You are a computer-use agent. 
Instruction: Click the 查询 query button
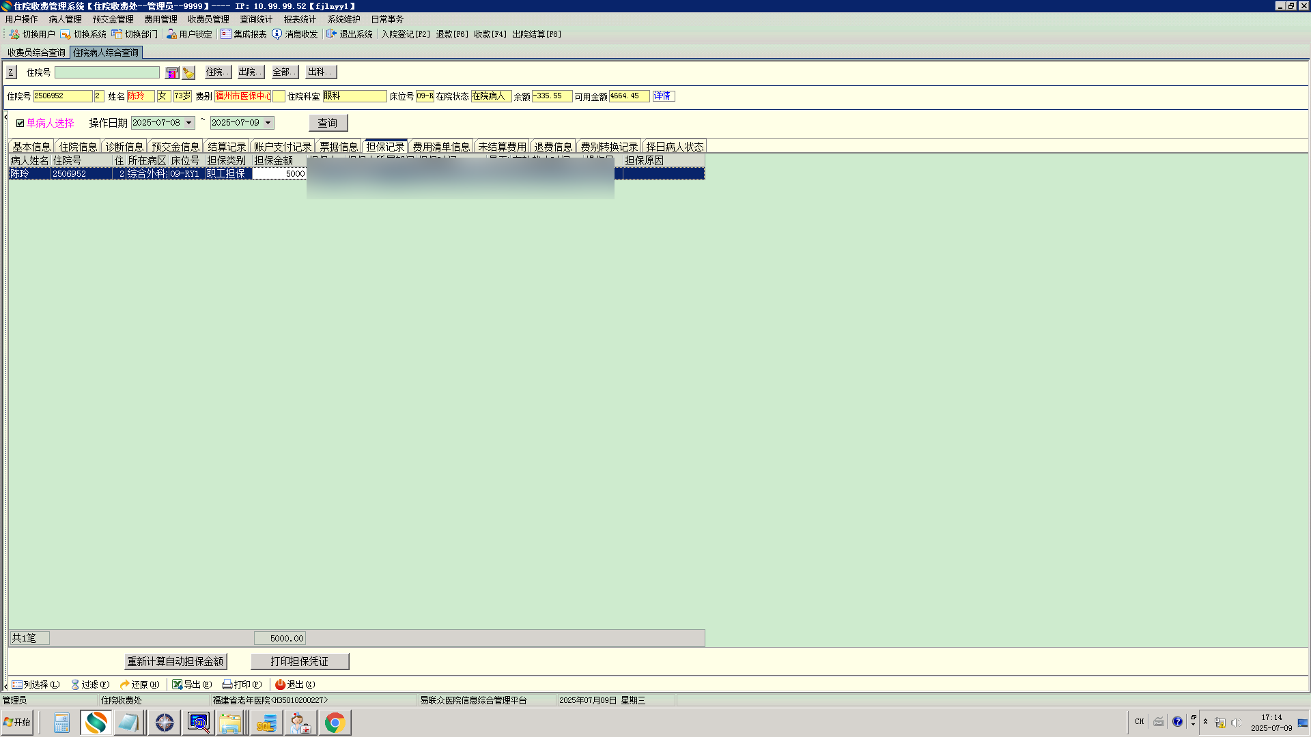click(x=328, y=123)
